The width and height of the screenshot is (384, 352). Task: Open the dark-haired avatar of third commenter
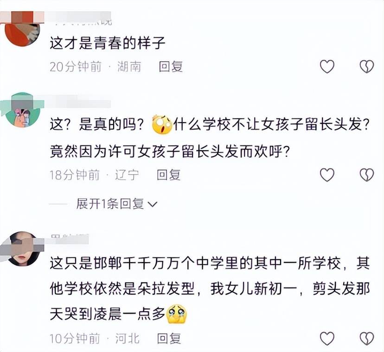23,249
